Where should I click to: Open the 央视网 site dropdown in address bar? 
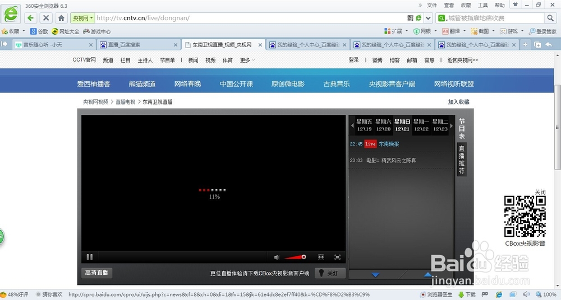pyautogui.click(x=82, y=18)
